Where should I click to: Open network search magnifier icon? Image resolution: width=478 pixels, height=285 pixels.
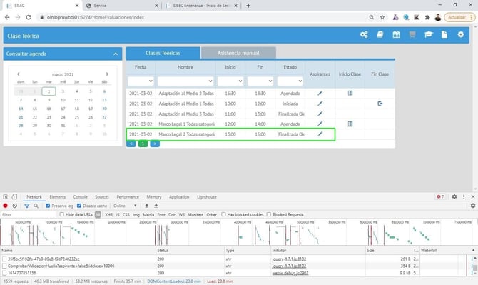coord(36,206)
